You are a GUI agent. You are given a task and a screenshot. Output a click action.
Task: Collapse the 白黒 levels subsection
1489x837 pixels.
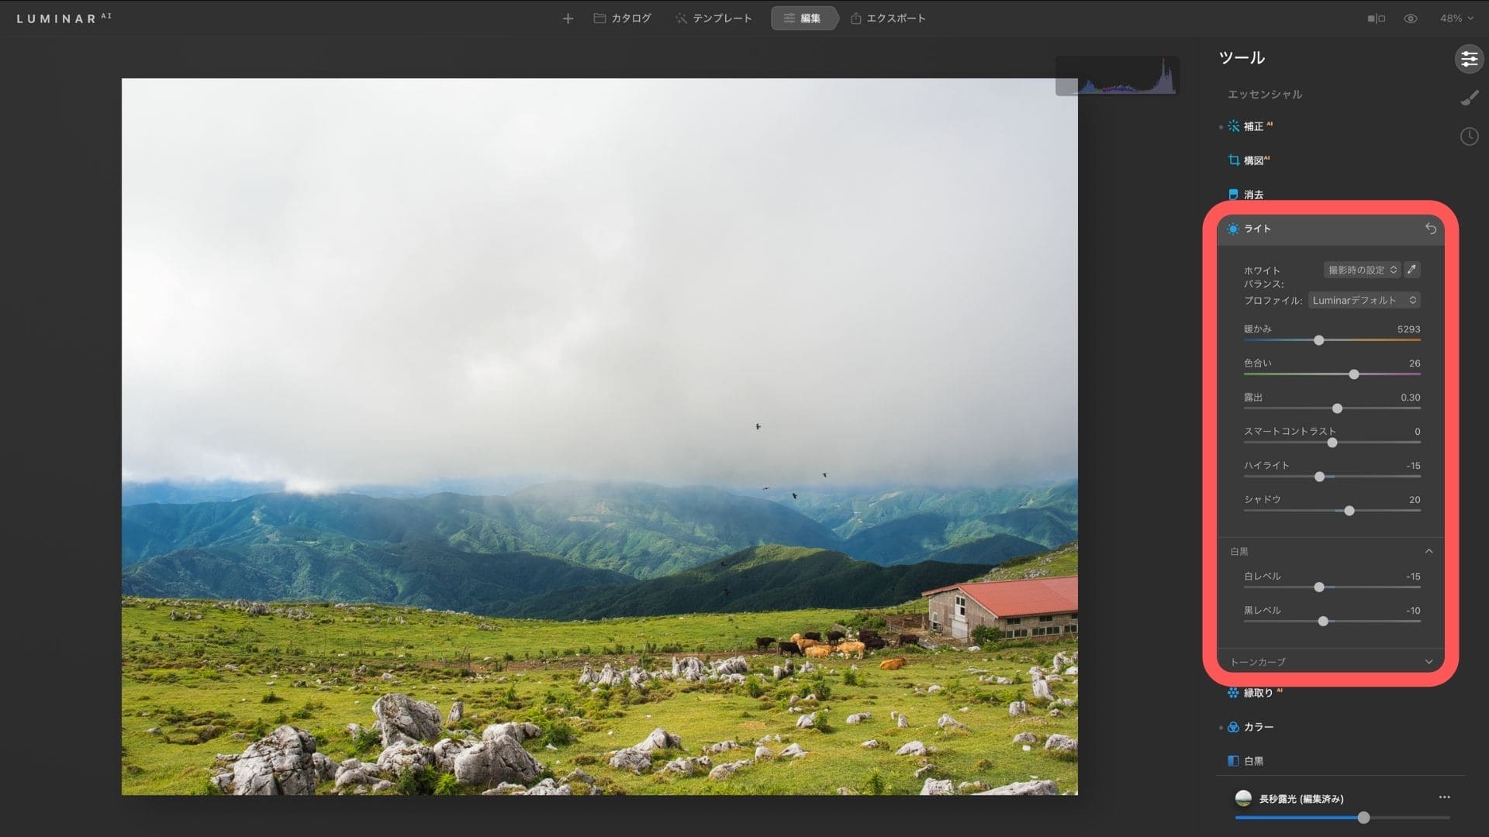(x=1429, y=551)
